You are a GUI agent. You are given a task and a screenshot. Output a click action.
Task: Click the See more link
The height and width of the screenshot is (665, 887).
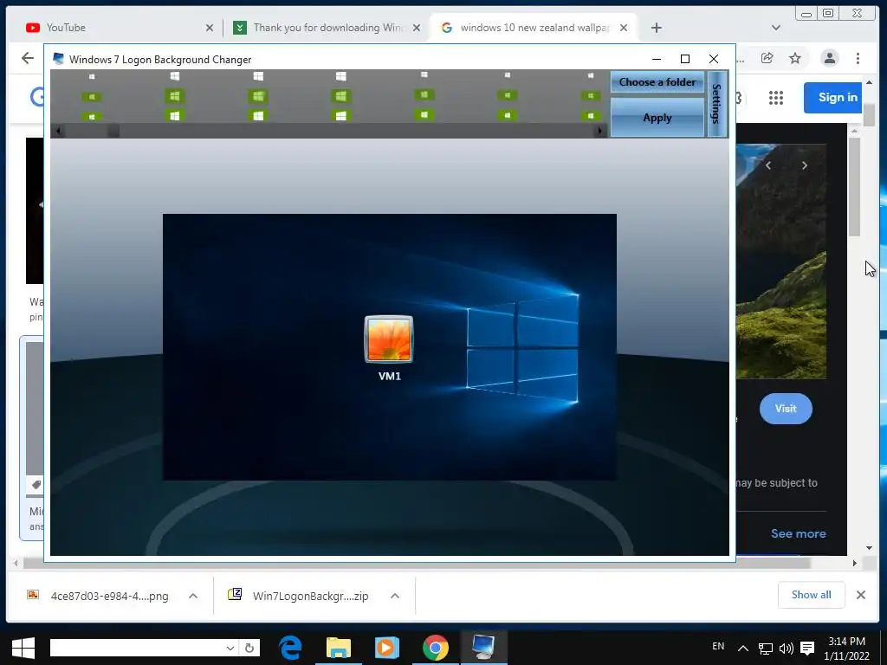tap(798, 533)
